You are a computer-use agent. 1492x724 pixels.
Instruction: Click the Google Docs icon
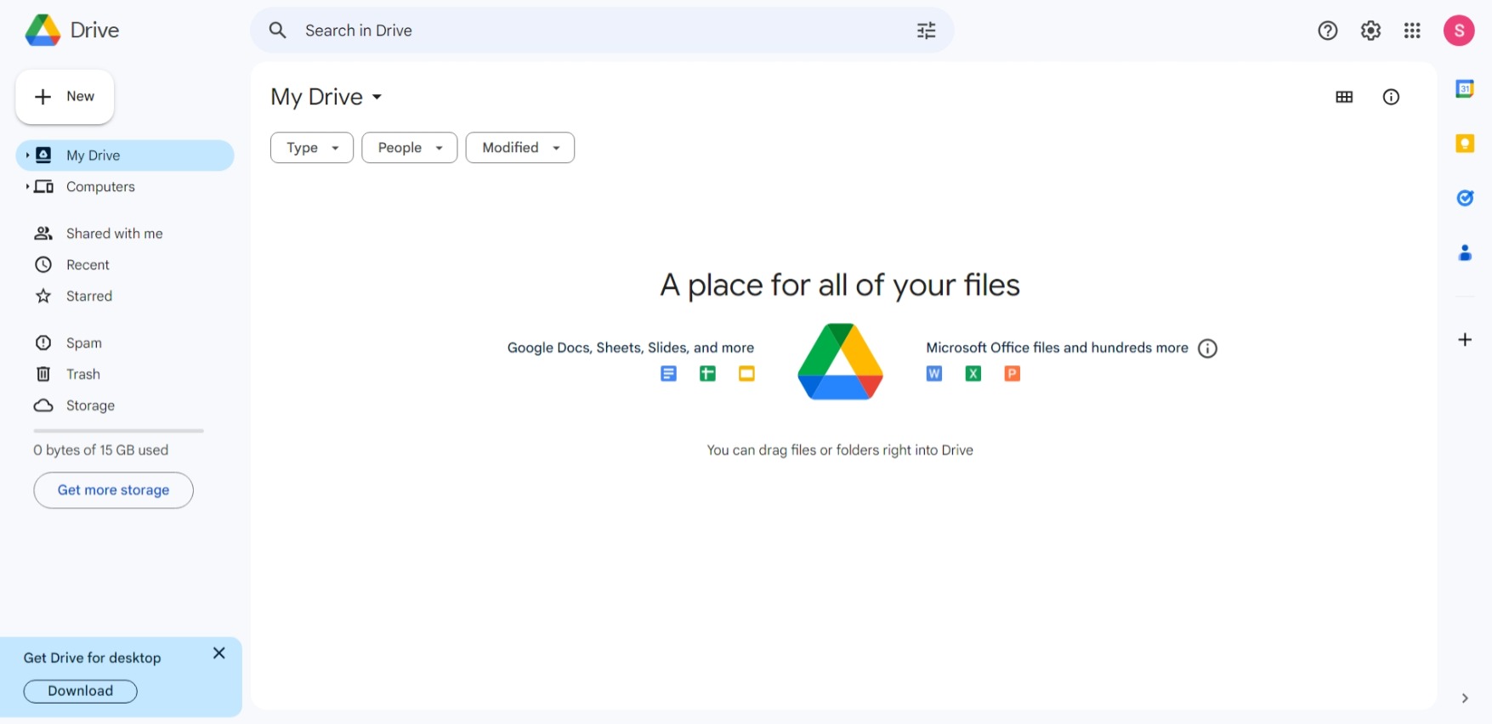(668, 373)
